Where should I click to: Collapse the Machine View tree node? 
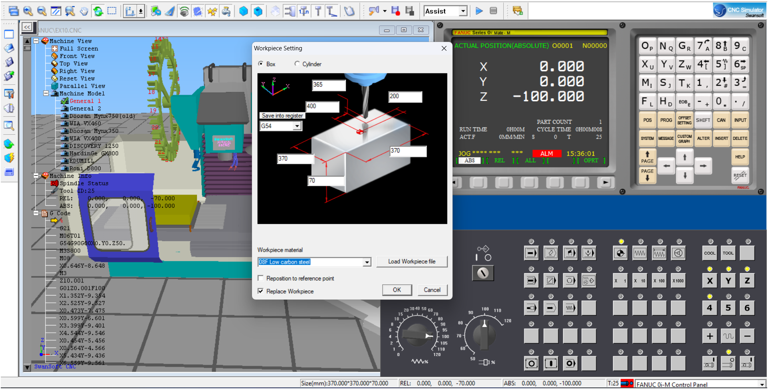pyautogui.click(x=36, y=41)
